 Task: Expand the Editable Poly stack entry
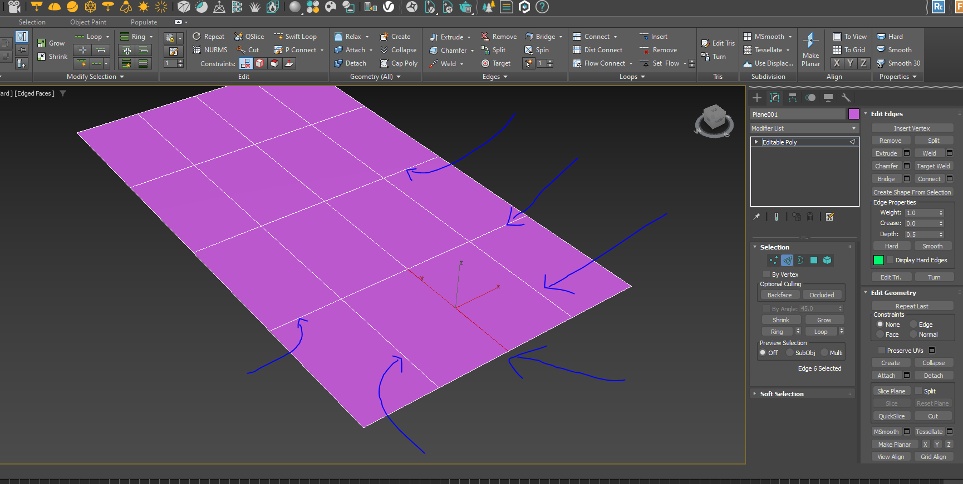pos(756,142)
